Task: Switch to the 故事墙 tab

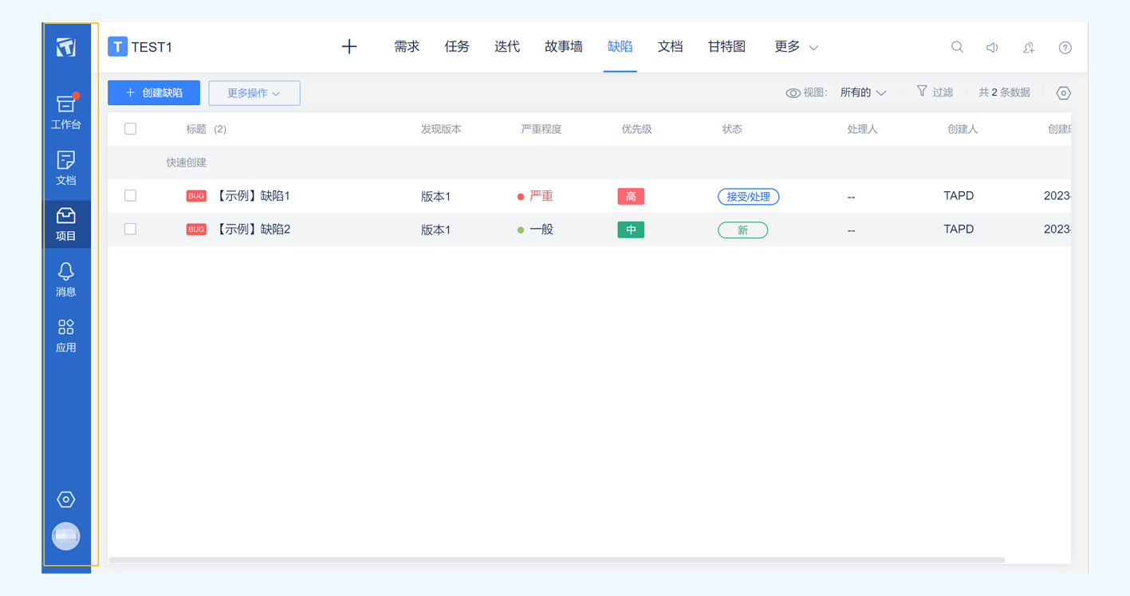Action: [564, 47]
